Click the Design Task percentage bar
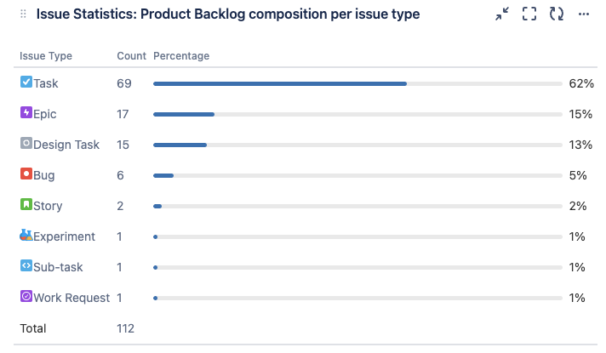Viewport: 606px width, 353px height. point(357,145)
